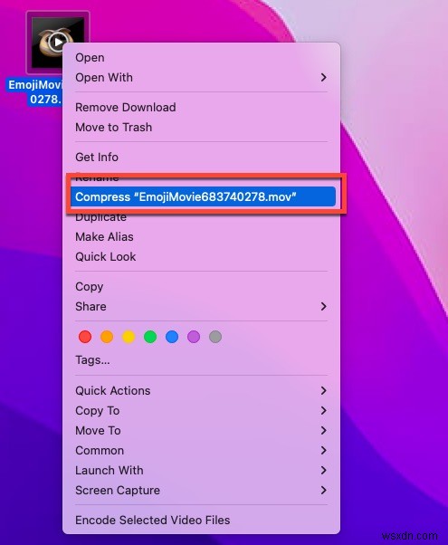The height and width of the screenshot is (545, 448).
Task: Expand the Screen Capture submenu
Action: tap(201, 490)
